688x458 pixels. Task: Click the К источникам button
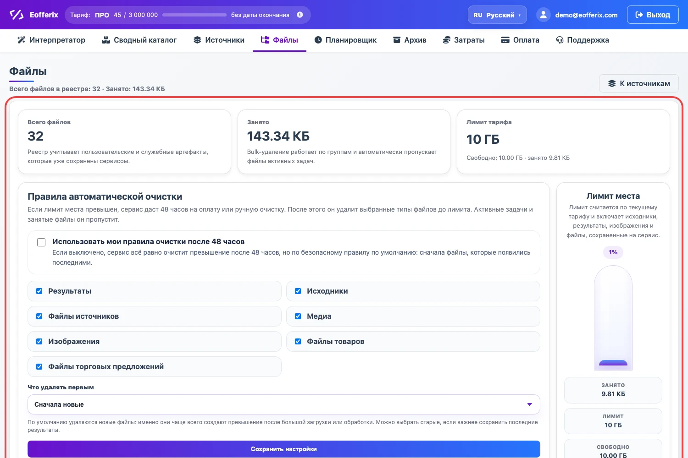click(639, 83)
